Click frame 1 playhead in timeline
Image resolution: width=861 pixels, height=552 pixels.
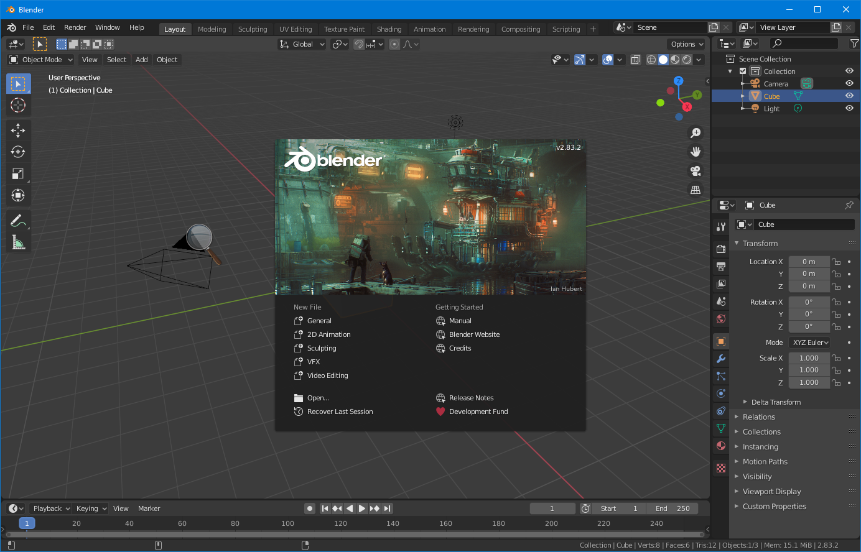[x=27, y=523]
